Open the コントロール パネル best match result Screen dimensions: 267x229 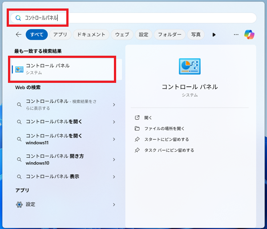tap(66, 70)
